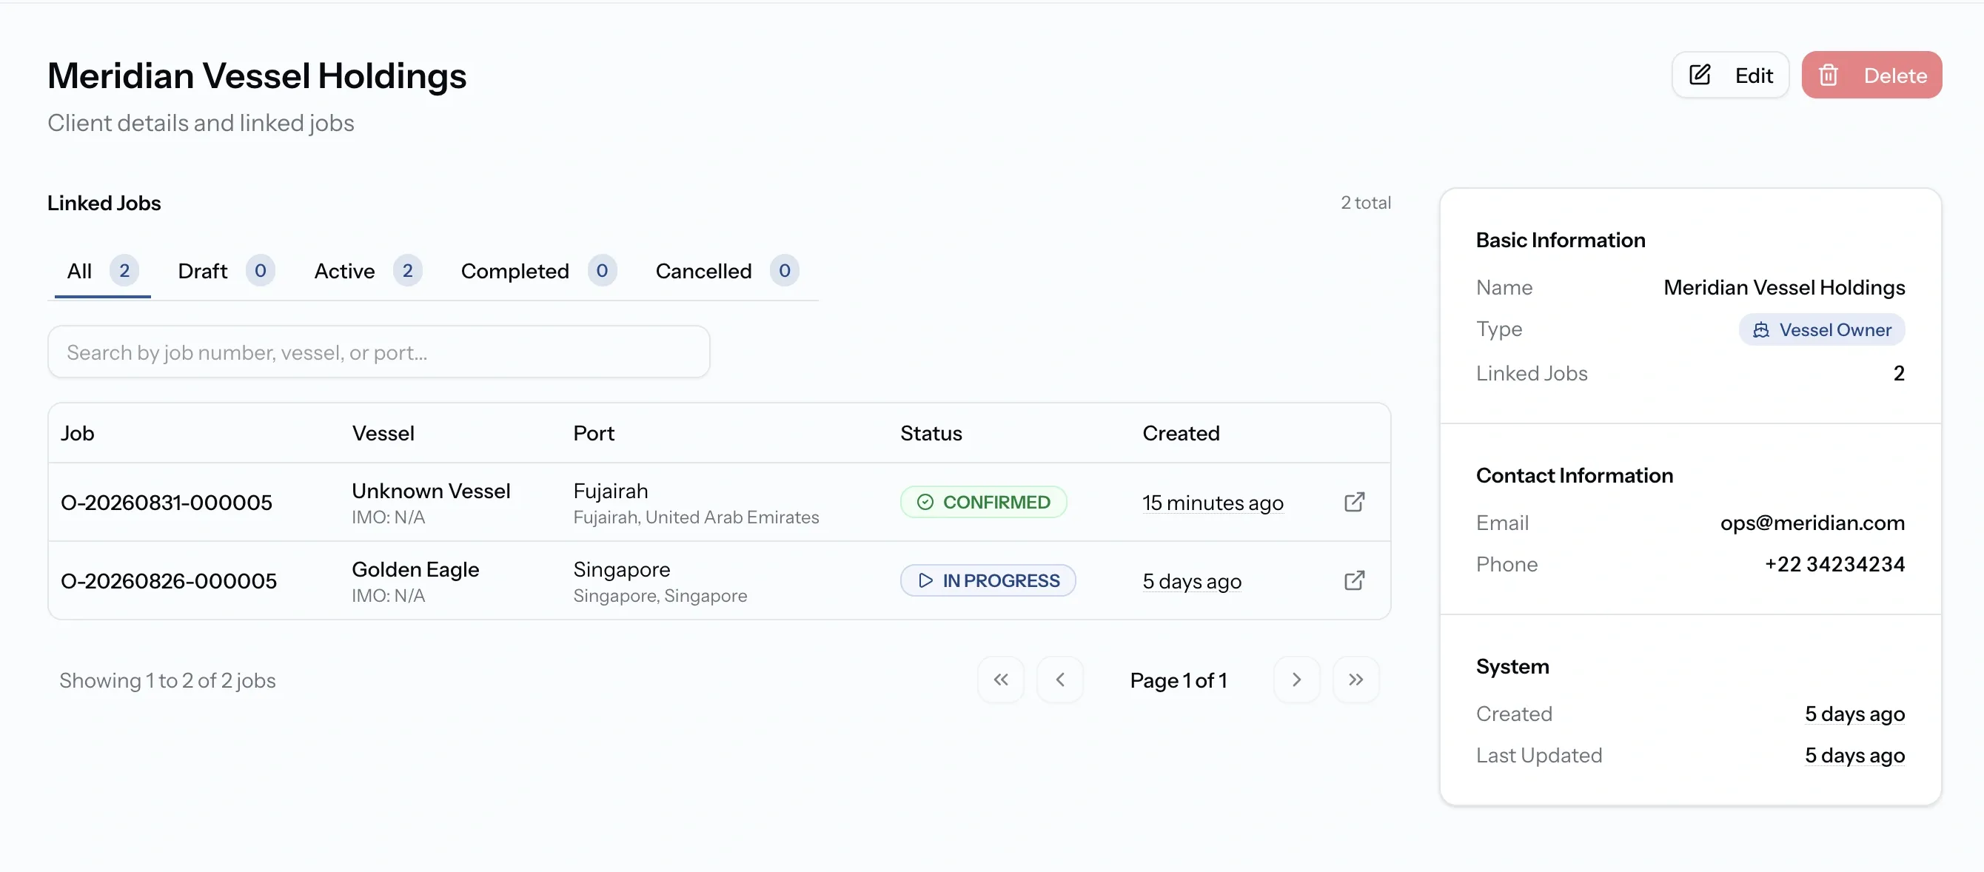The width and height of the screenshot is (1984, 872).
Task: Click the Port column header
Action: [593, 433]
